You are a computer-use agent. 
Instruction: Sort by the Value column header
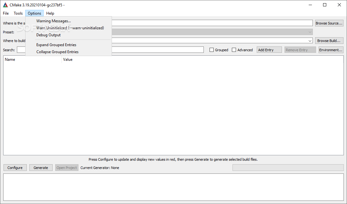pyautogui.click(x=203, y=60)
